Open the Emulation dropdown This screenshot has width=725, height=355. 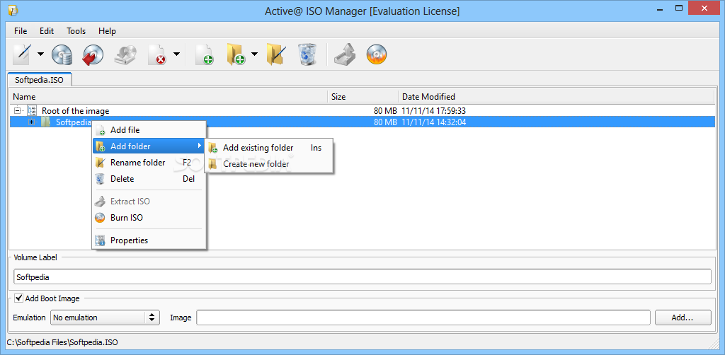tap(105, 318)
